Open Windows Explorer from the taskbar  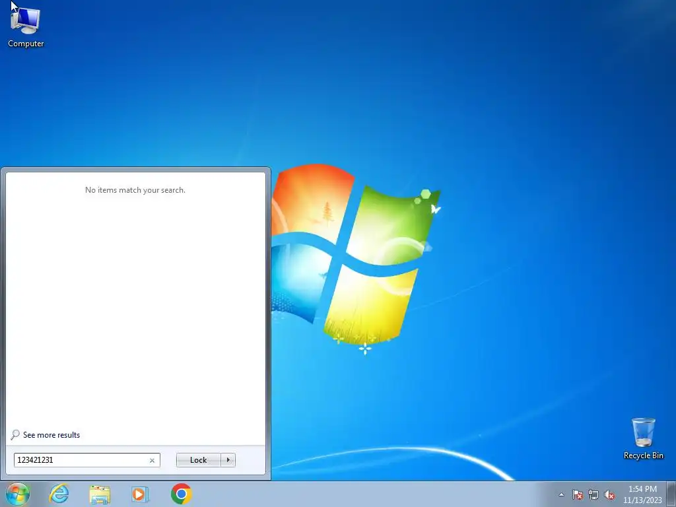coord(100,494)
